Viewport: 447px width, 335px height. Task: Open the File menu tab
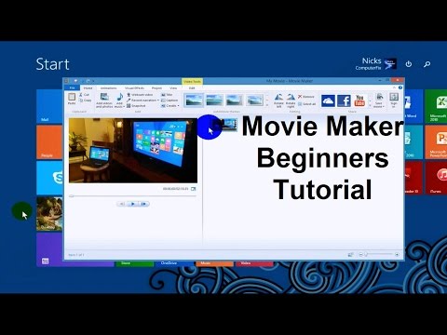point(72,88)
